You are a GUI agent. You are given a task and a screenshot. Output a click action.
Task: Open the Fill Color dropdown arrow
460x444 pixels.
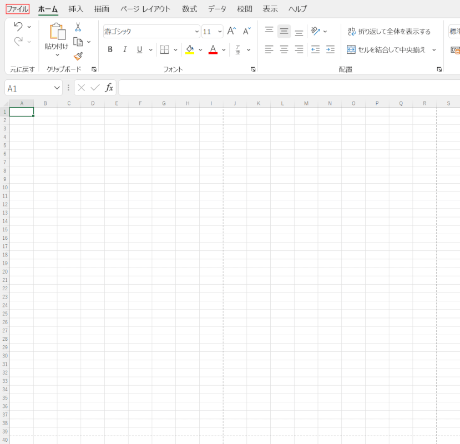point(199,49)
